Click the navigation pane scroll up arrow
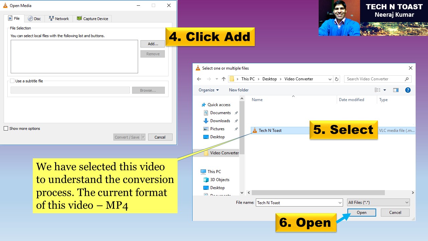 242,99
